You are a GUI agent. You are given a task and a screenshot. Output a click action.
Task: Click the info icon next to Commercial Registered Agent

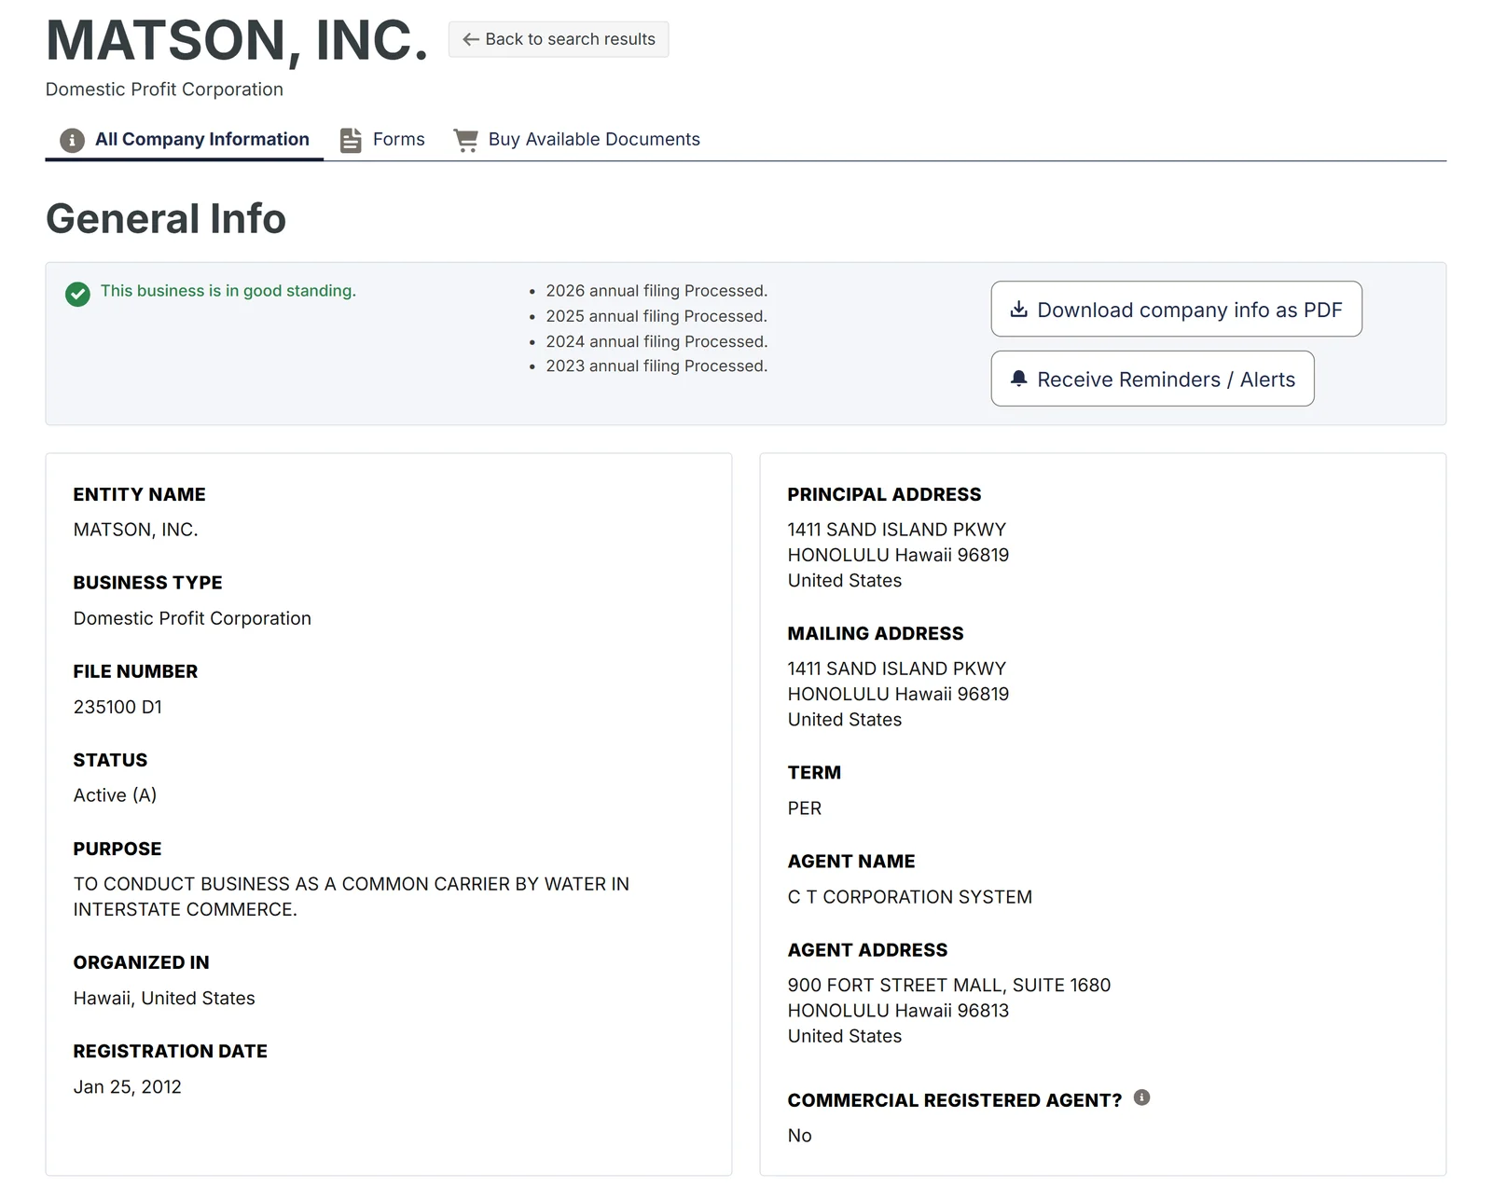click(1141, 1097)
